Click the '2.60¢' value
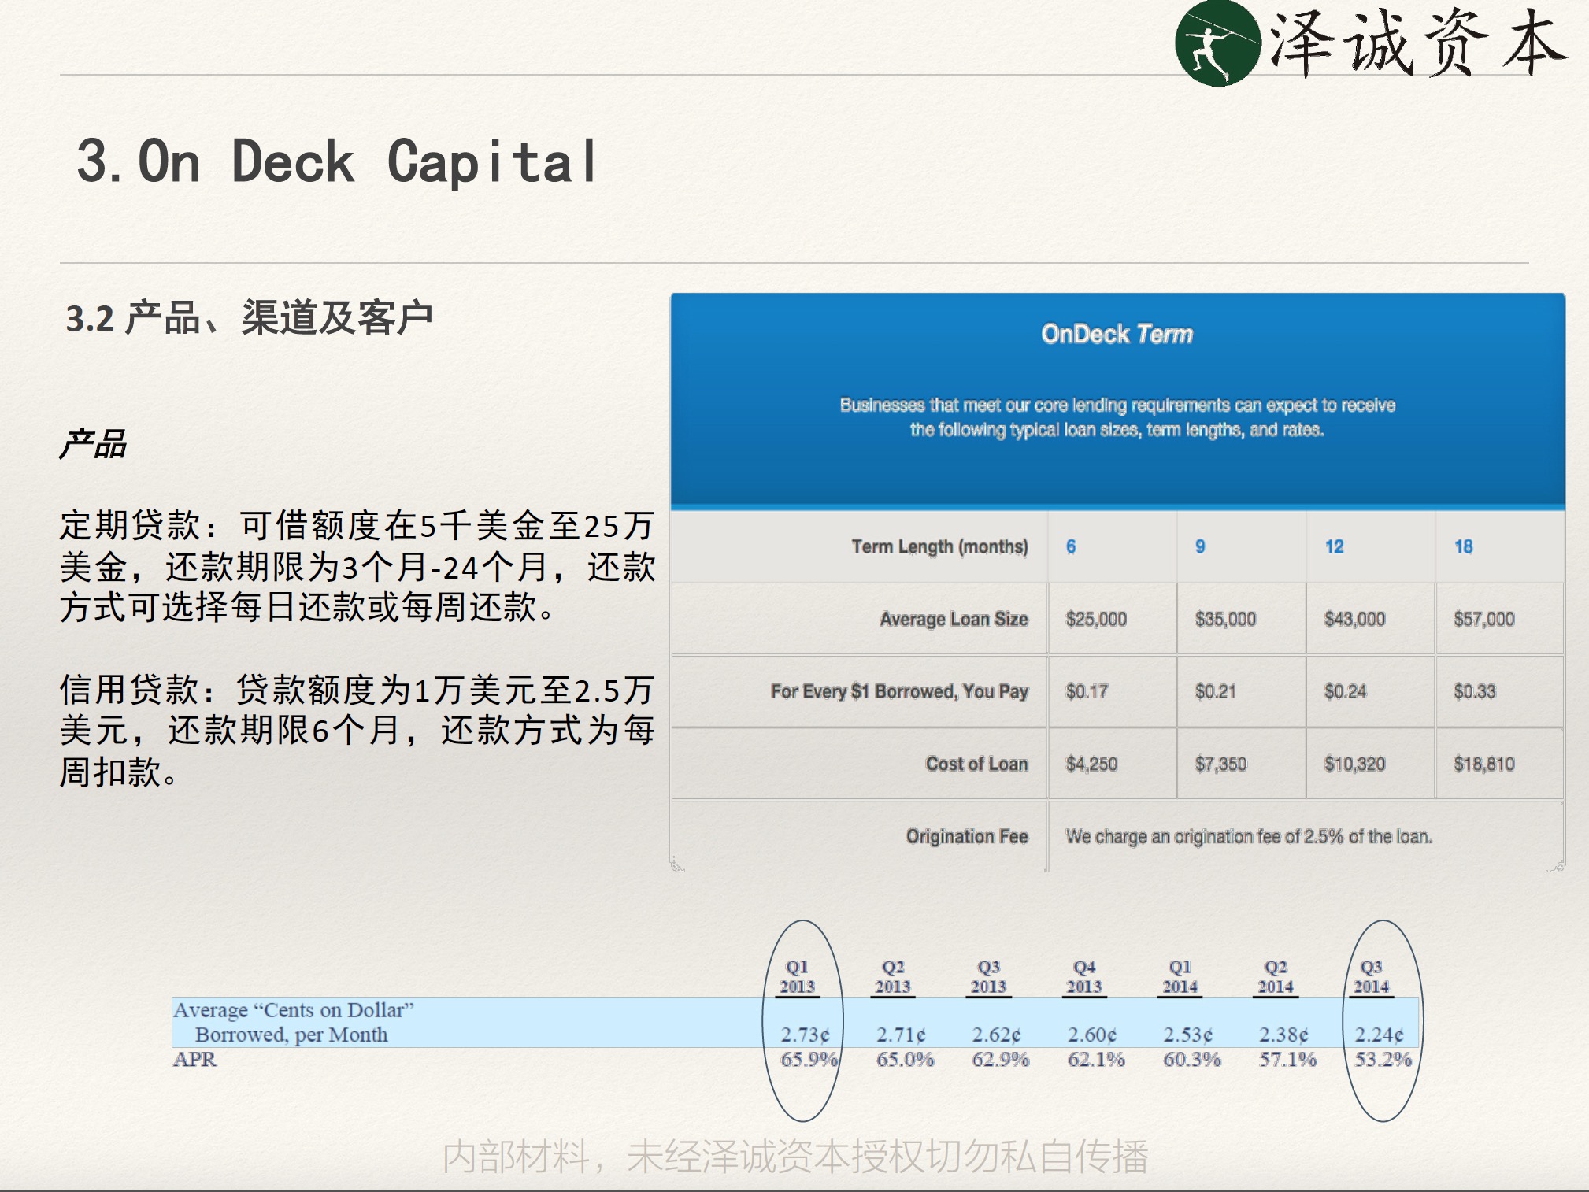 [x=1092, y=1034]
